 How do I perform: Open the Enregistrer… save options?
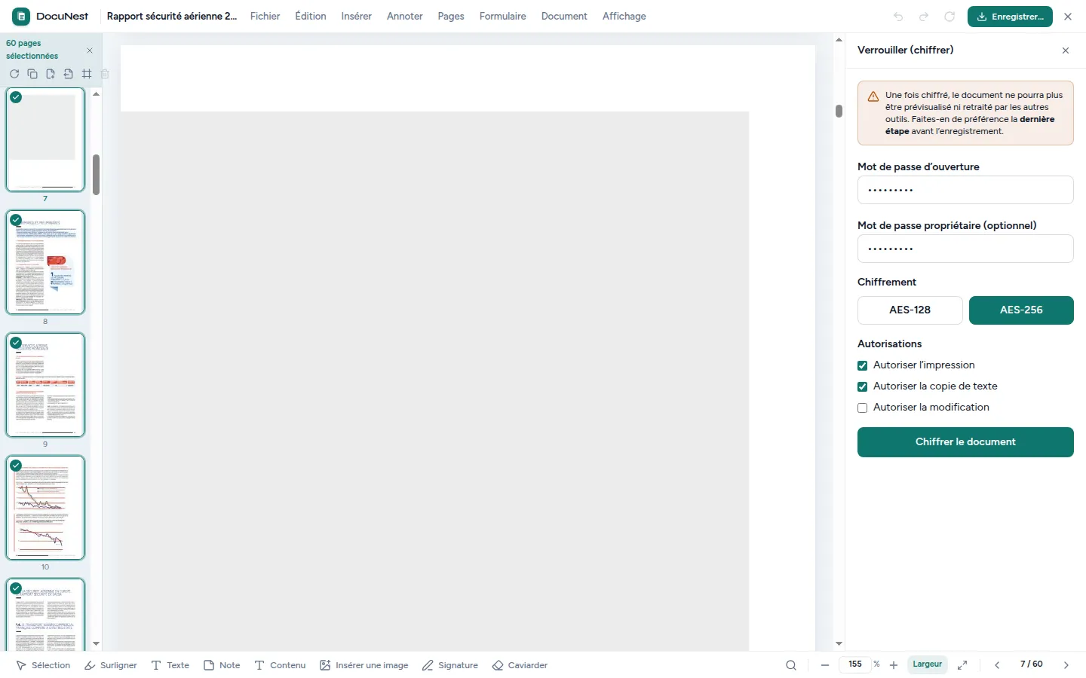click(x=1010, y=17)
